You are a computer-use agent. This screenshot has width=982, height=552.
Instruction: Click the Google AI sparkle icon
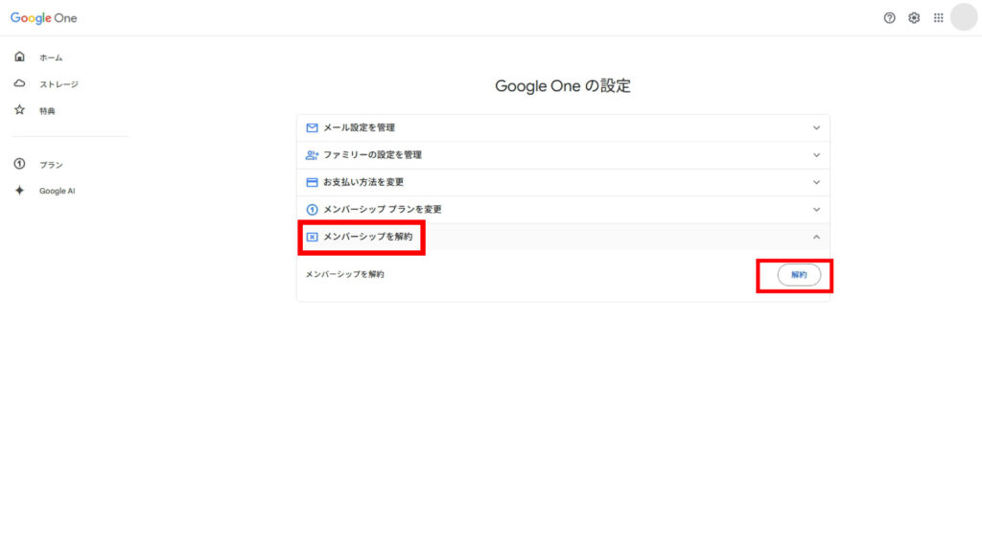point(19,191)
